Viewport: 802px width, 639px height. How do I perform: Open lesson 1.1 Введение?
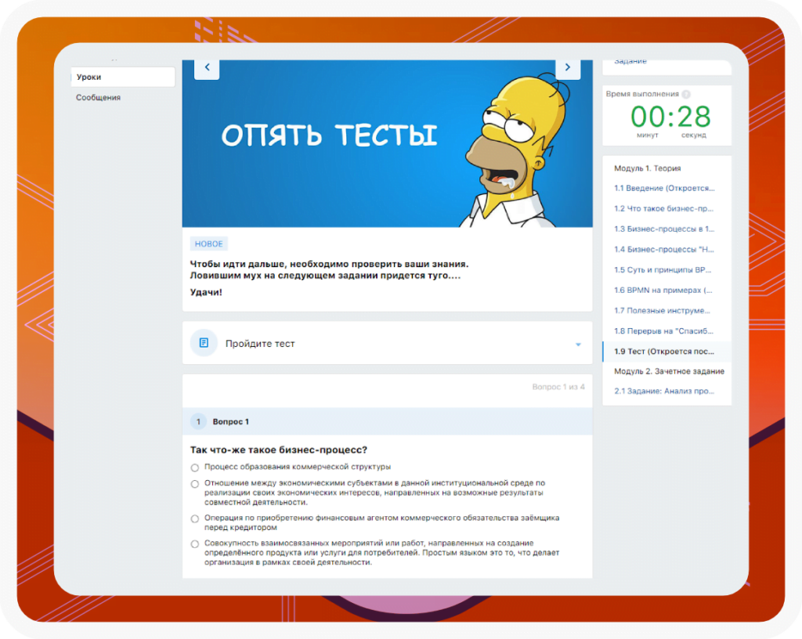(664, 188)
